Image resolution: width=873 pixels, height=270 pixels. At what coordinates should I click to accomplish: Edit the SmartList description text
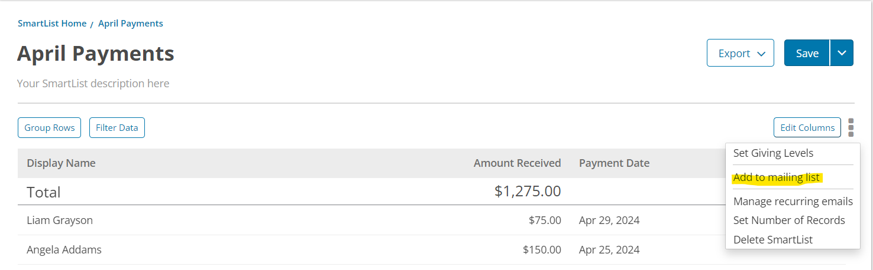[93, 84]
